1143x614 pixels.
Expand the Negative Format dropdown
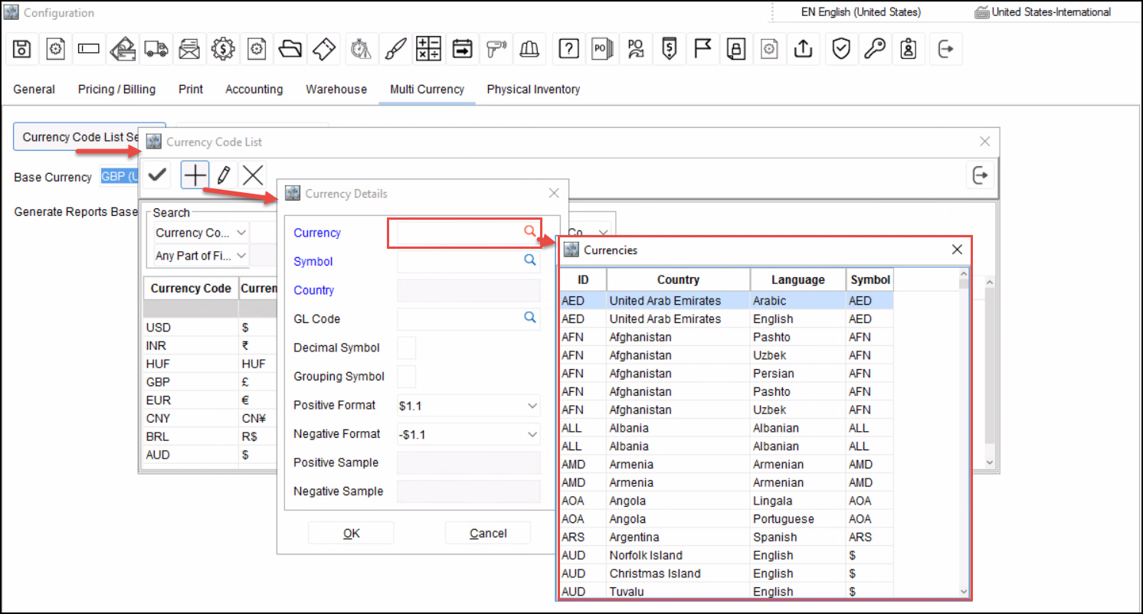(x=532, y=434)
